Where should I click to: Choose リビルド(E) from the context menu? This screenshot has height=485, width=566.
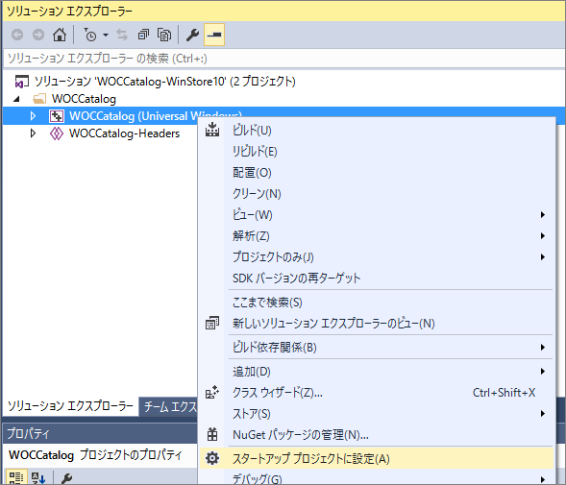tap(376, 151)
